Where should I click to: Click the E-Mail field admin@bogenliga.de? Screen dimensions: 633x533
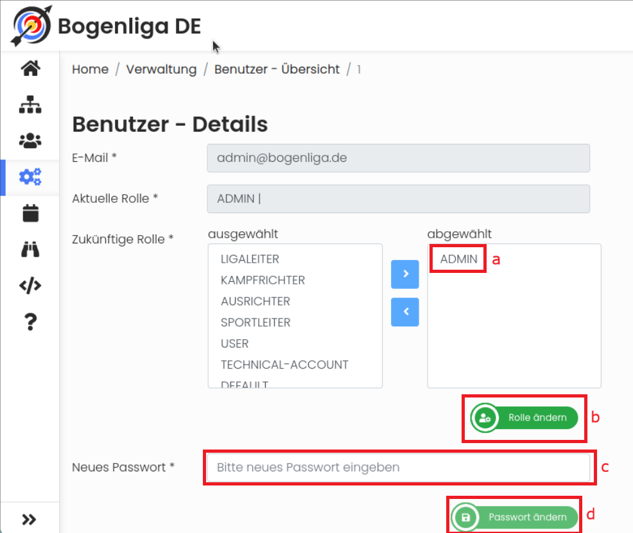(x=399, y=158)
